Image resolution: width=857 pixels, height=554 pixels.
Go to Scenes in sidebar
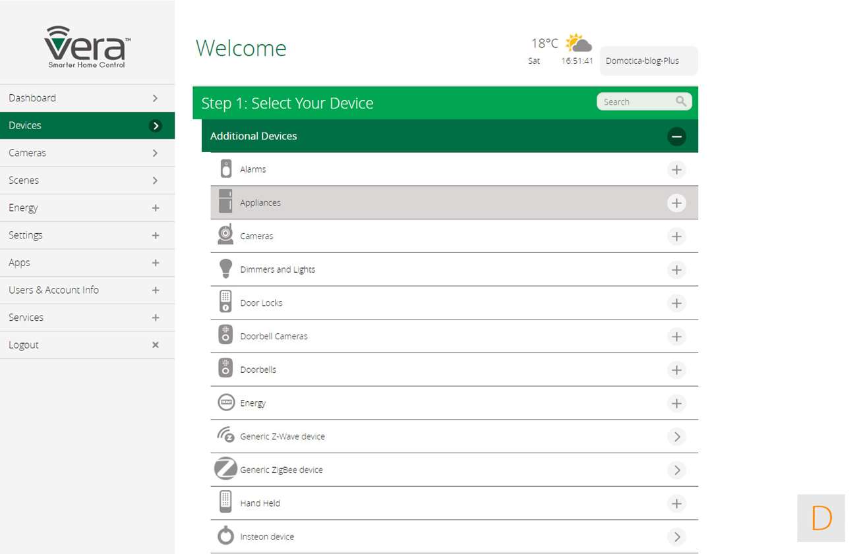tap(87, 180)
